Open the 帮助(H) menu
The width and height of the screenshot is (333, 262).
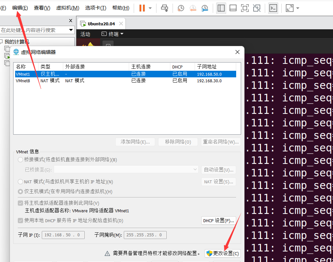pos(121,8)
